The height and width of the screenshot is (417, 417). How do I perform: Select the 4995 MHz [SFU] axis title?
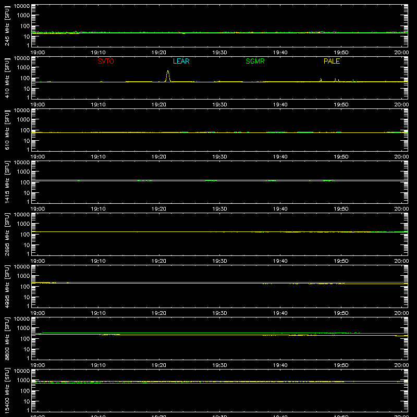click(7, 286)
